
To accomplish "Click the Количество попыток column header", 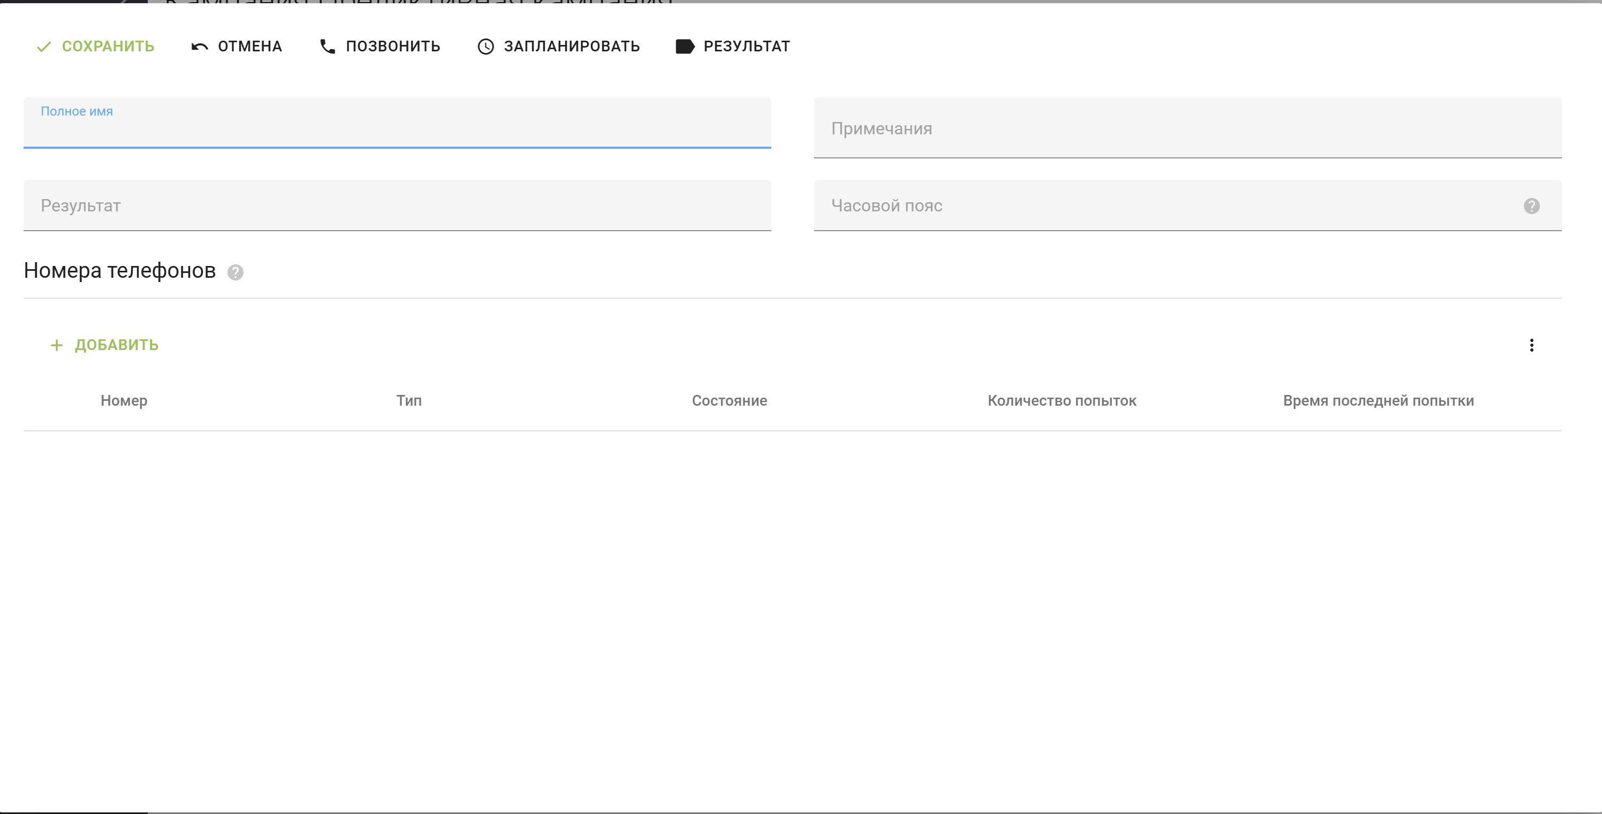I will pos(1061,401).
